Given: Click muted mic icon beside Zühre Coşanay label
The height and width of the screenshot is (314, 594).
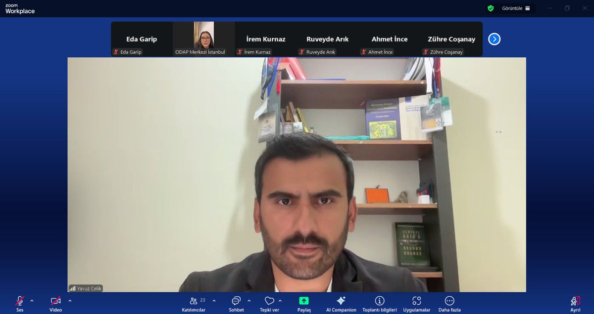Looking at the screenshot, I should pos(426,52).
